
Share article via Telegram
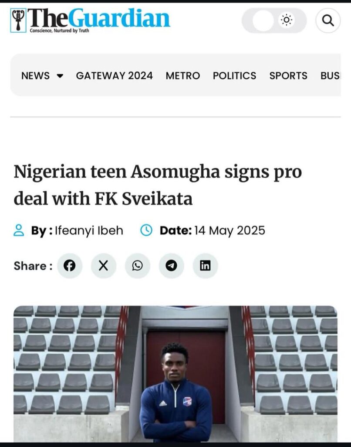171,266
